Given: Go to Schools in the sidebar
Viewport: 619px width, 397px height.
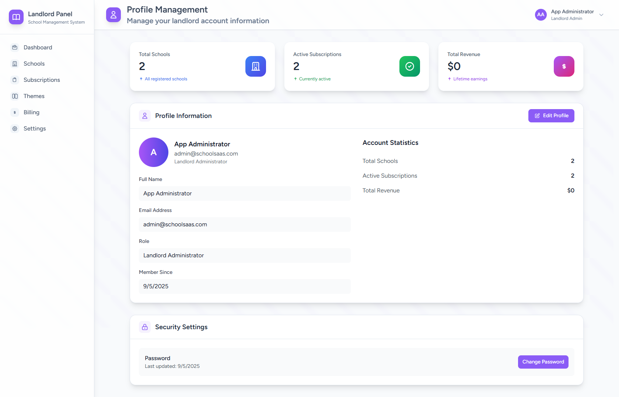Looking at the screenshot, I should [34, 64].
